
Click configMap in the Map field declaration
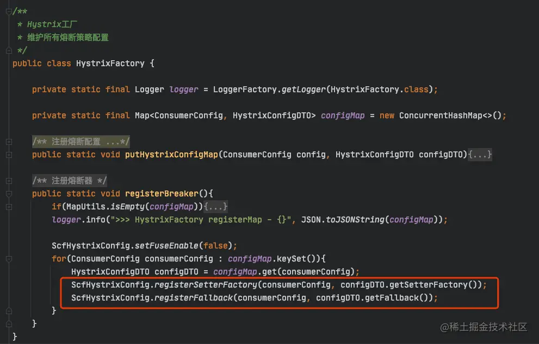coord(343,116)
